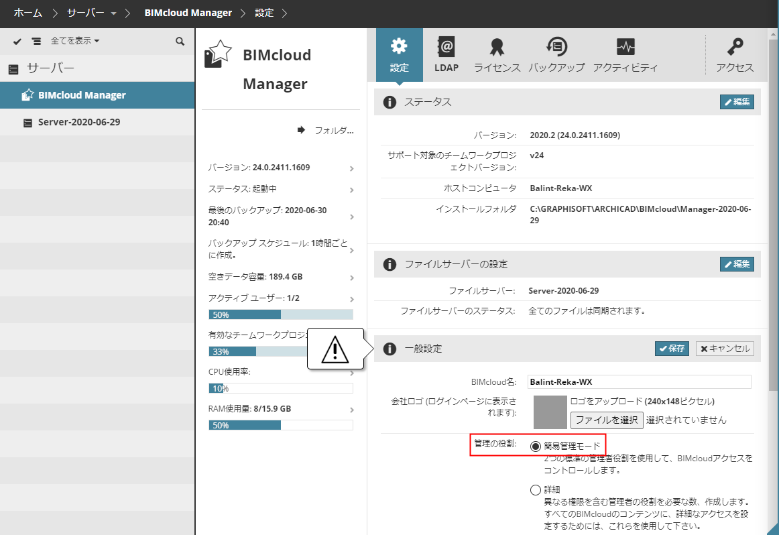This screenshot has width=779, height=535.
Task: Go to ホーム in the breadcrumb
Action: [x=28, y=13]
